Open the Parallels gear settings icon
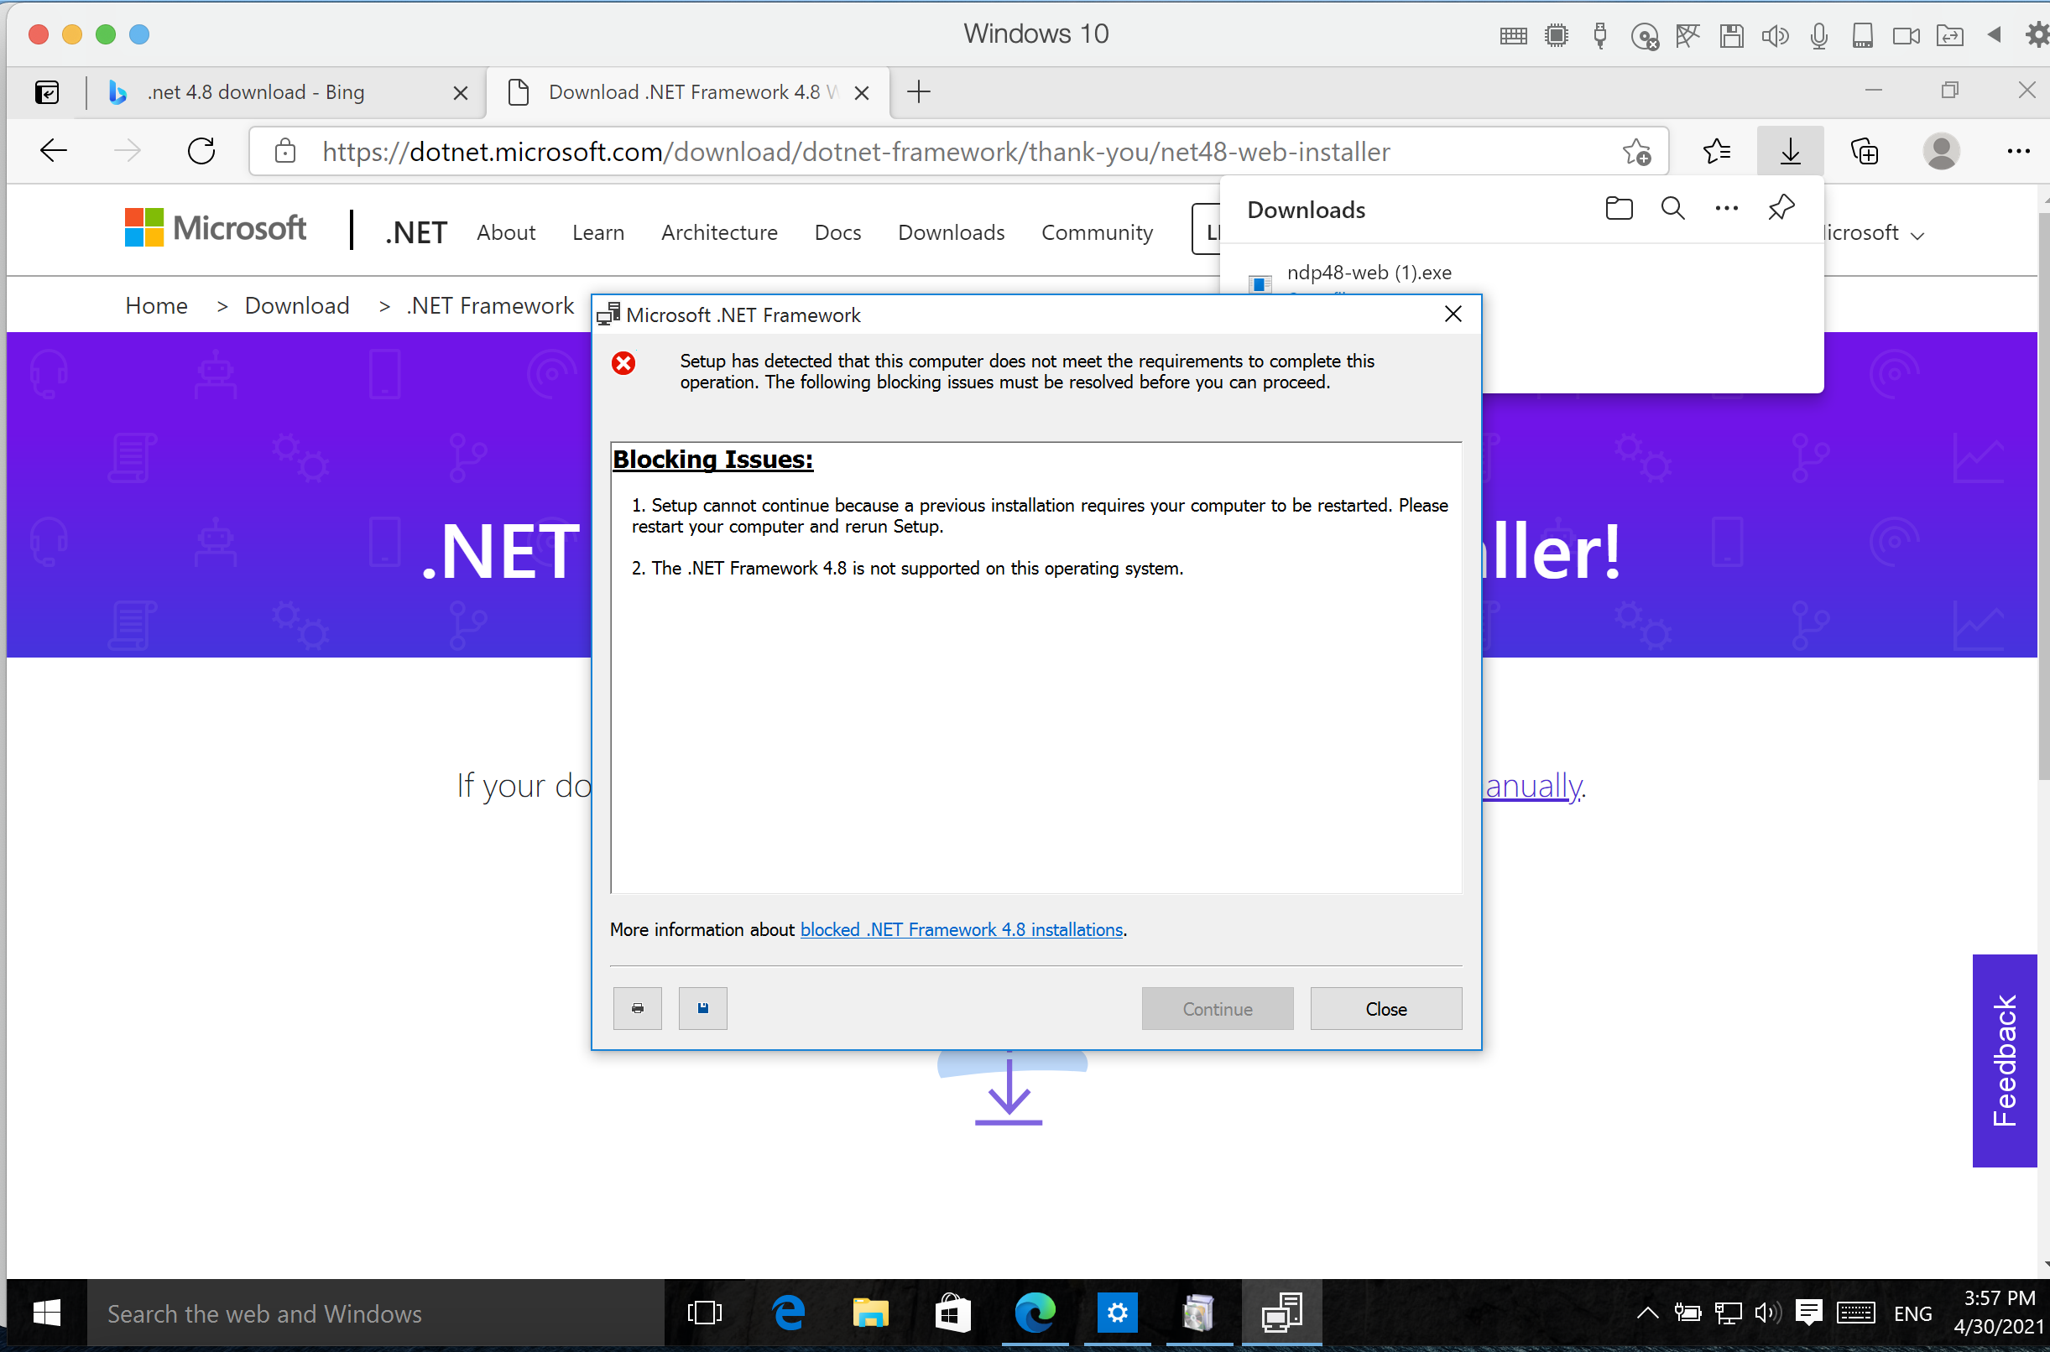 (2036, 34)
